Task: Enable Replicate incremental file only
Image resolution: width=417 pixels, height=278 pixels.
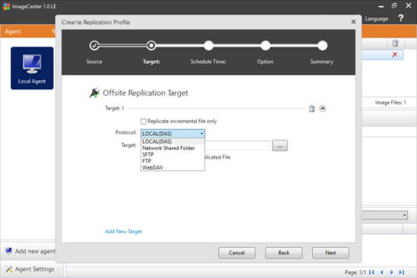Action: [x=144, y=121]
